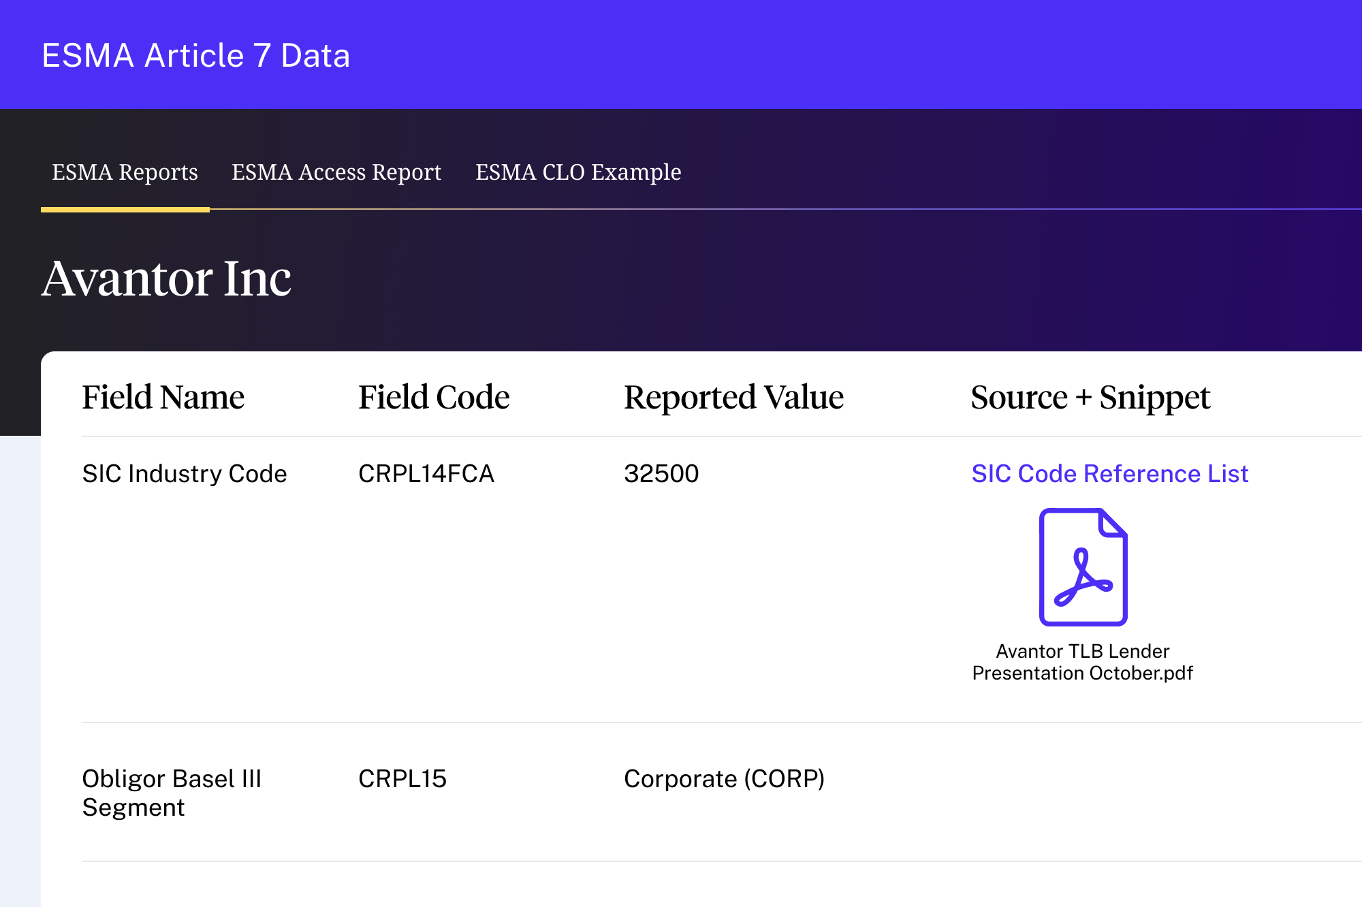Screen dimensions: 1362x907
Task: Click the Field Name column header
Action: (x=163, y=397)
